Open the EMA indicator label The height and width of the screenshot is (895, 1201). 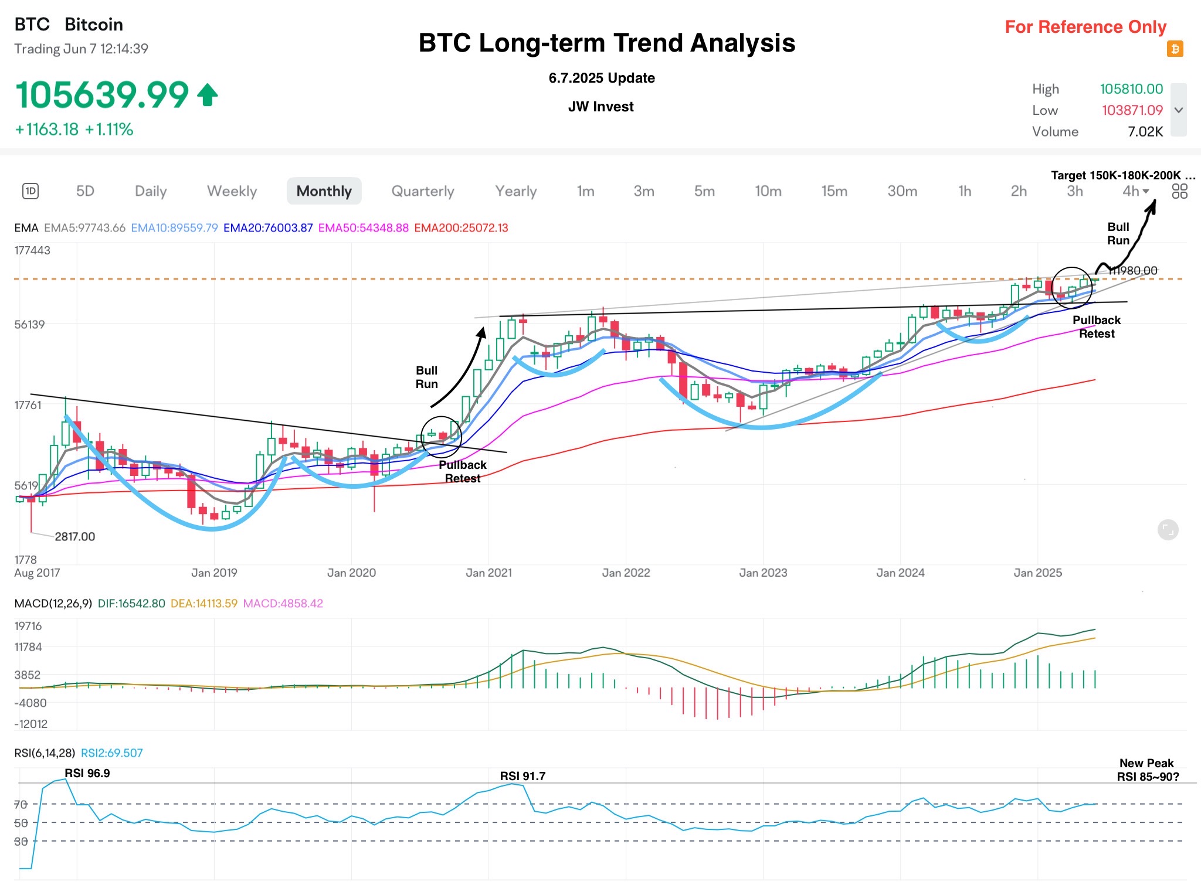point(26,228)
